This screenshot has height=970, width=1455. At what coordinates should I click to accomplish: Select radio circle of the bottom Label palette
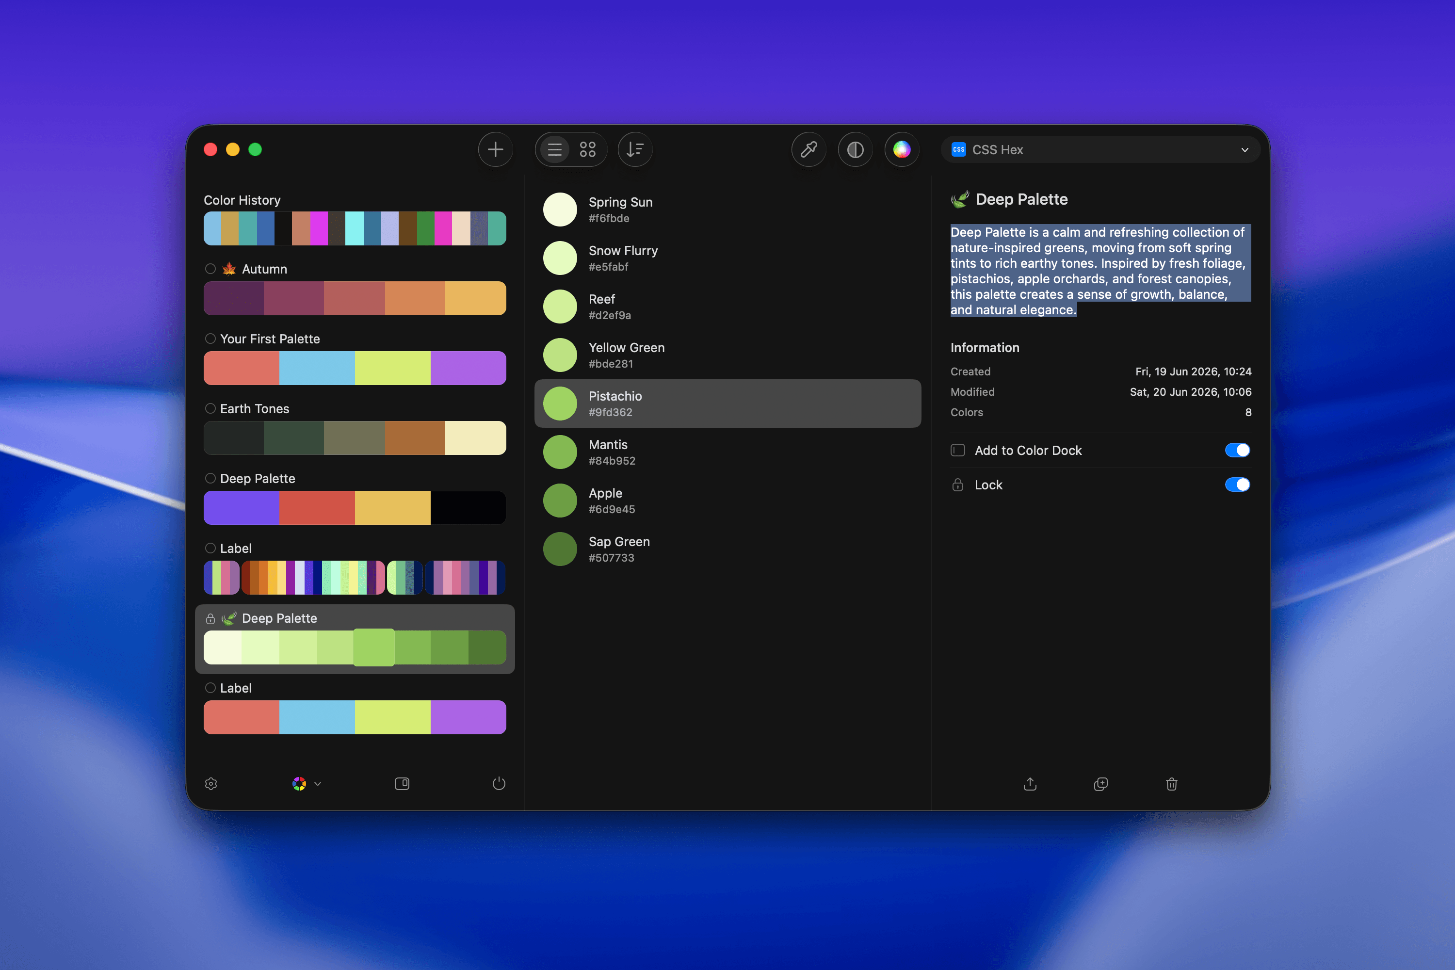pyautogui.click(x=210, y=688)
